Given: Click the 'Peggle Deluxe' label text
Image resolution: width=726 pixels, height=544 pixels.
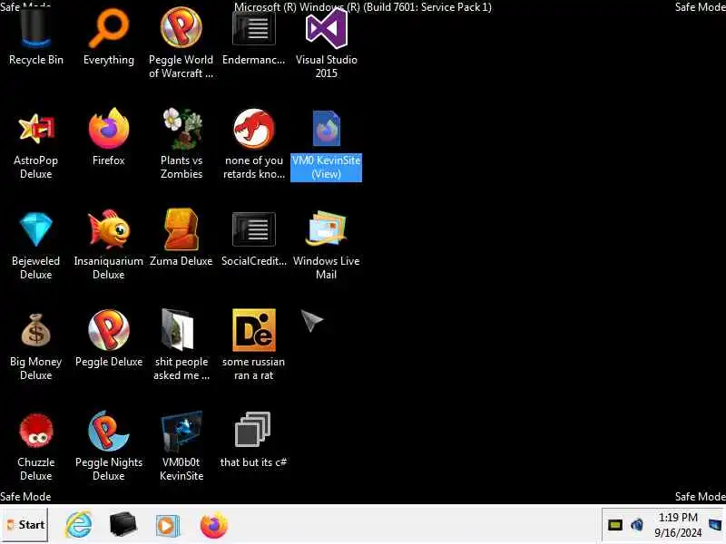Looking at the screenshot, I should 109,362.
